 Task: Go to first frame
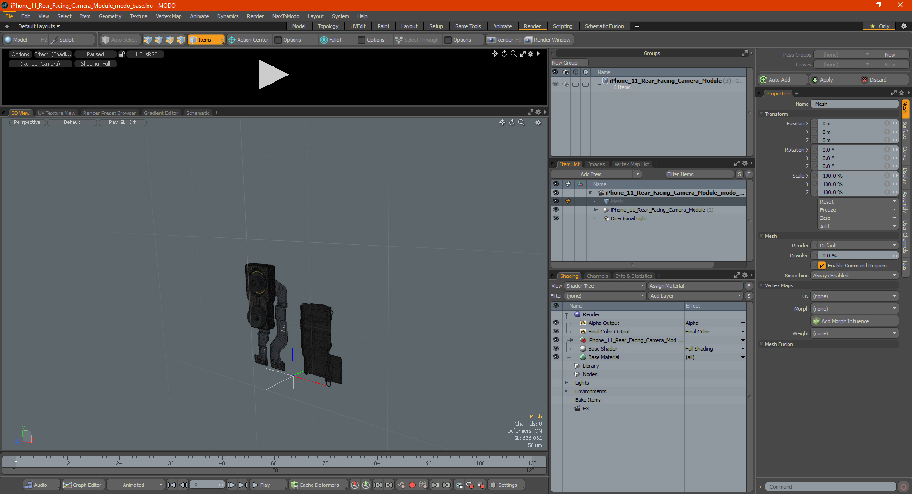point(172,485)
